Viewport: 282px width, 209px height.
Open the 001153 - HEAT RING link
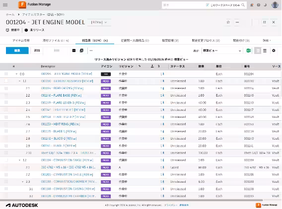pyautogui.click(x=61, y=124)
